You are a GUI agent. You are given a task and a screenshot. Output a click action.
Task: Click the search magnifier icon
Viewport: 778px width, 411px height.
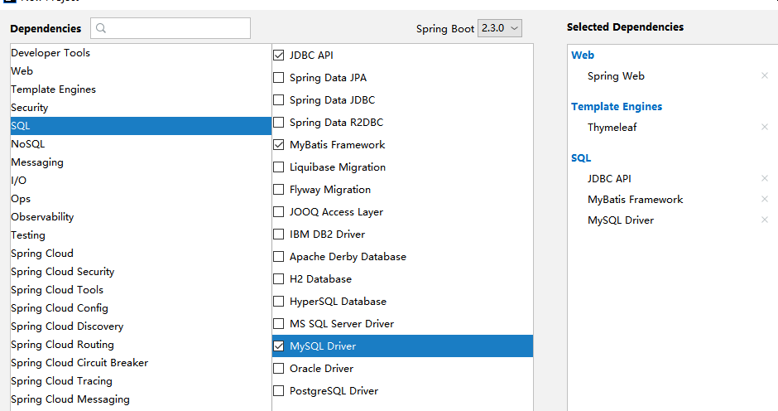tap(101, 28)
